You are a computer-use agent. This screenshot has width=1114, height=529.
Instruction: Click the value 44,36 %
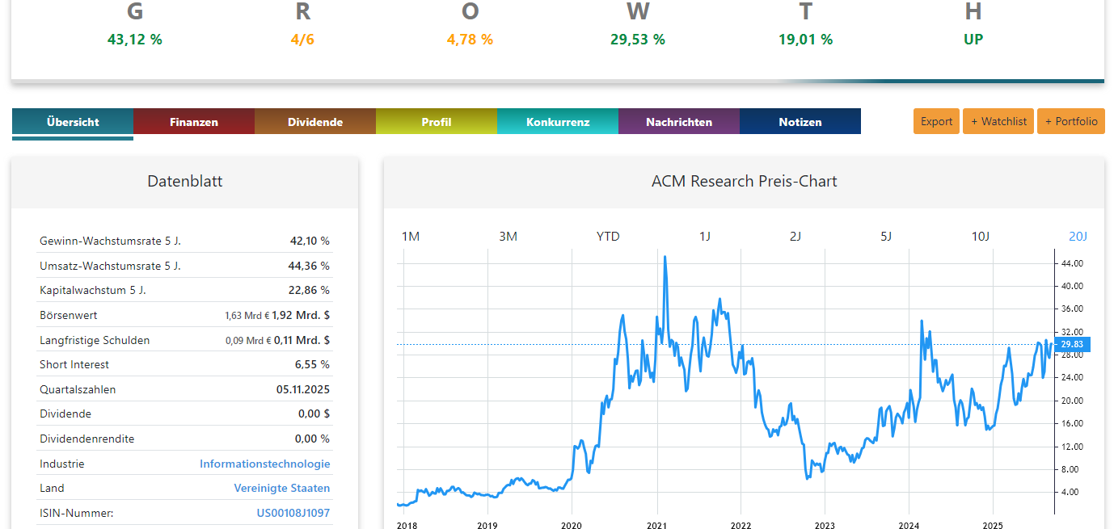[310, 266]
